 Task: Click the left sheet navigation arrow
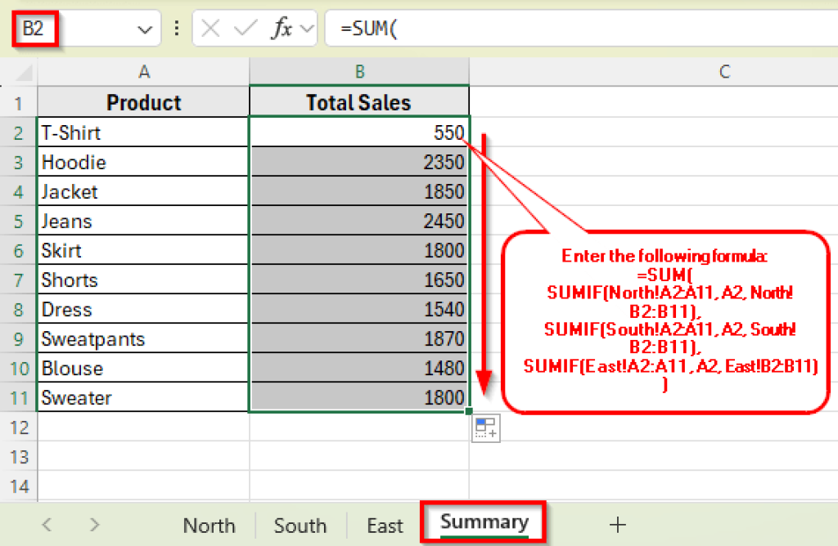tap(47, 524)
